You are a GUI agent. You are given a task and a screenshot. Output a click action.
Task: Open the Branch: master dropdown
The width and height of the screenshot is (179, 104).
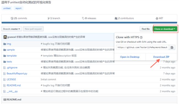(12, 29)
